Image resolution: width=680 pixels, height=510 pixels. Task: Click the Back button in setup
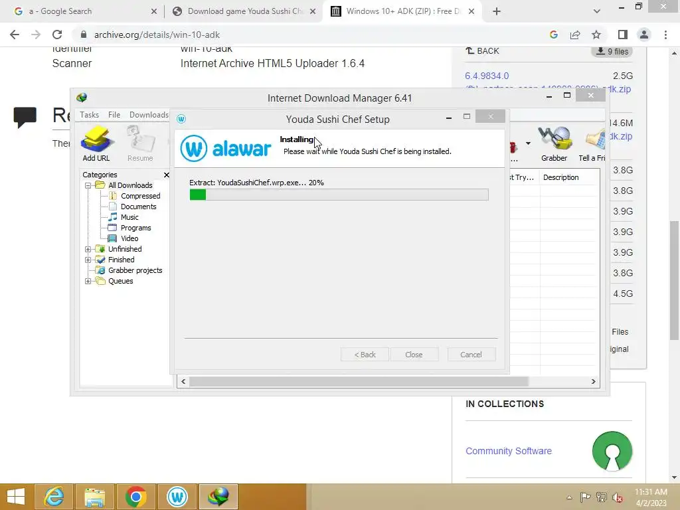365,355
